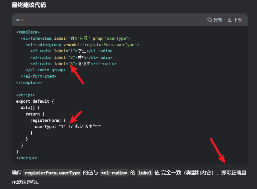Viewport: 257px width, 189px height.
Task: Click the el-radio-group v-model line
Action: [x=82, y=45]
